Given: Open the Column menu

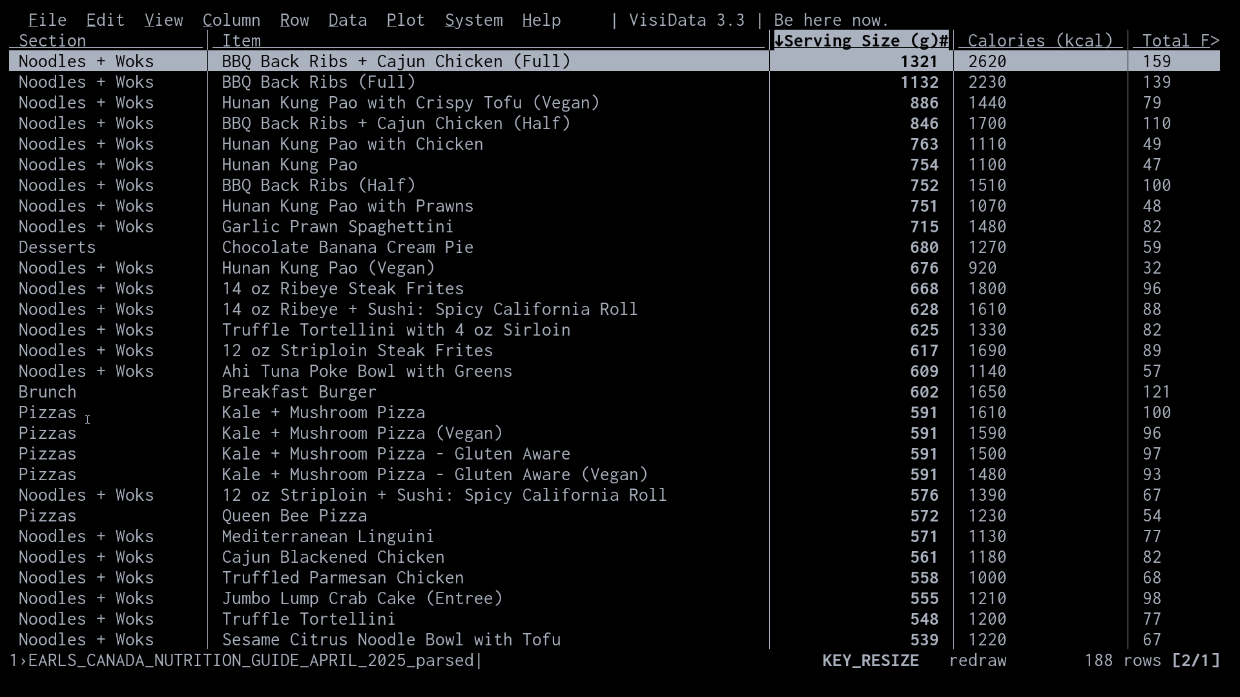Looking at the screenshot, I should (x=231, y=20).
